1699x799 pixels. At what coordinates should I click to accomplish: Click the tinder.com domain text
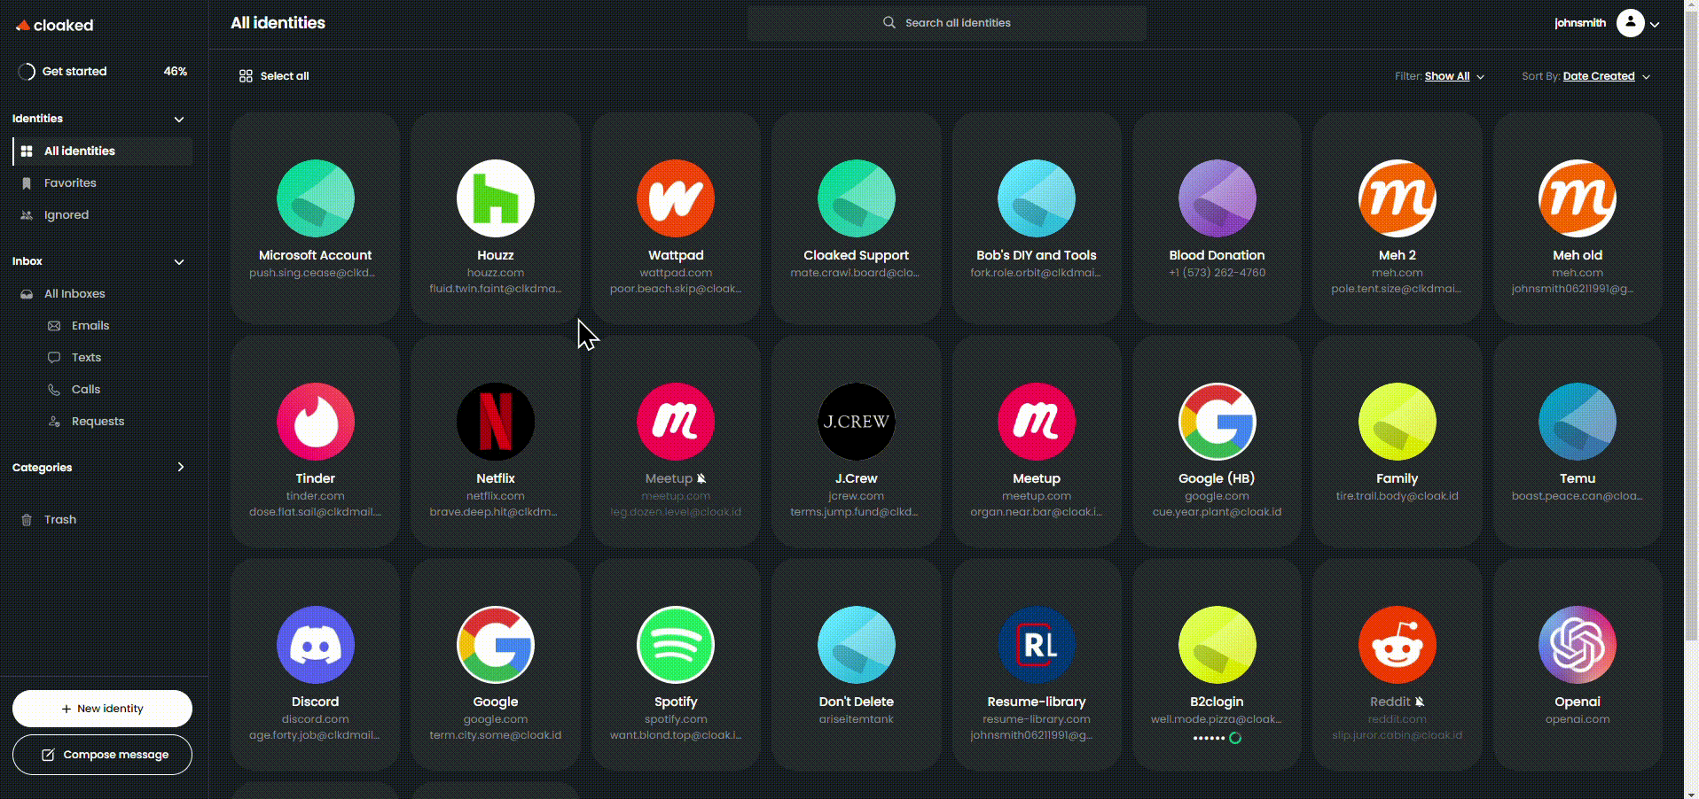coord(315,496)
